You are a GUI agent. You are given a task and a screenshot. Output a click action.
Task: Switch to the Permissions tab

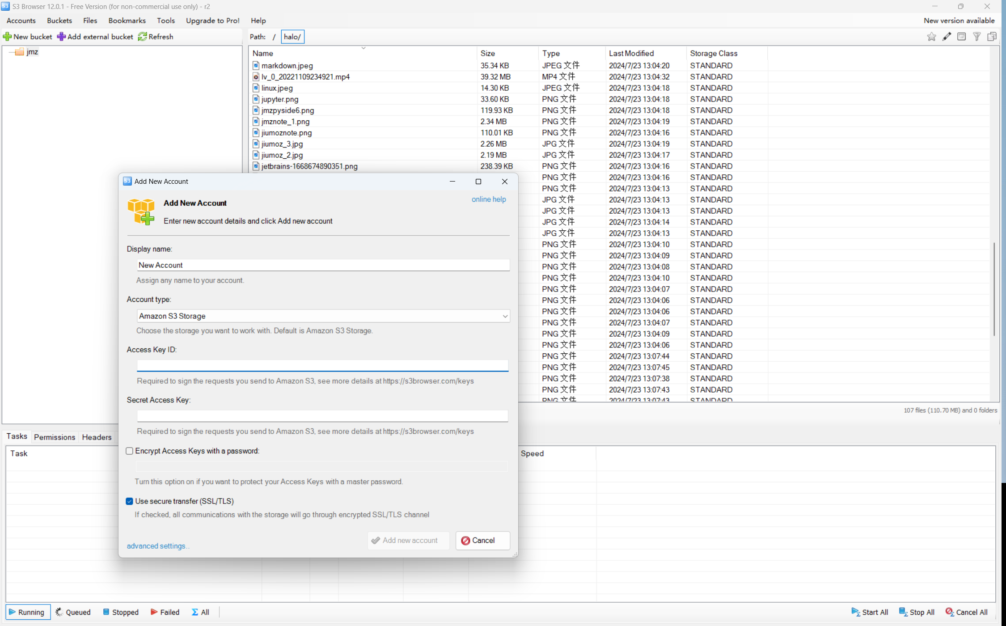pos(55,437)
